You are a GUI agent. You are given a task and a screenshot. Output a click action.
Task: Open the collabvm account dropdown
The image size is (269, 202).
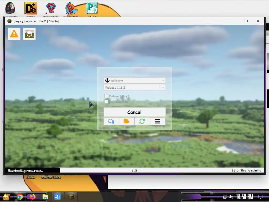(134, 80)
